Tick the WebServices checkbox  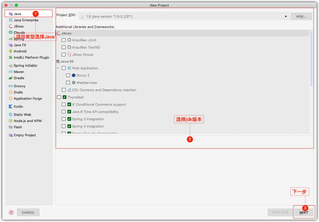coord(68,83)
